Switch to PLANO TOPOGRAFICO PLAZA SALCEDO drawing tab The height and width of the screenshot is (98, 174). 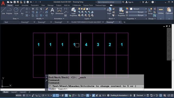pos(86,22)
